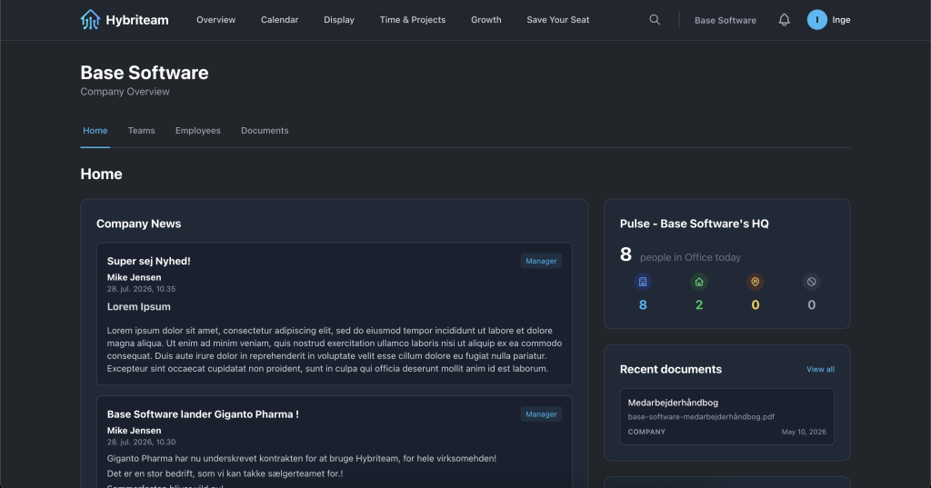
Task: Open the search magnifier icon
Action: 655,20
